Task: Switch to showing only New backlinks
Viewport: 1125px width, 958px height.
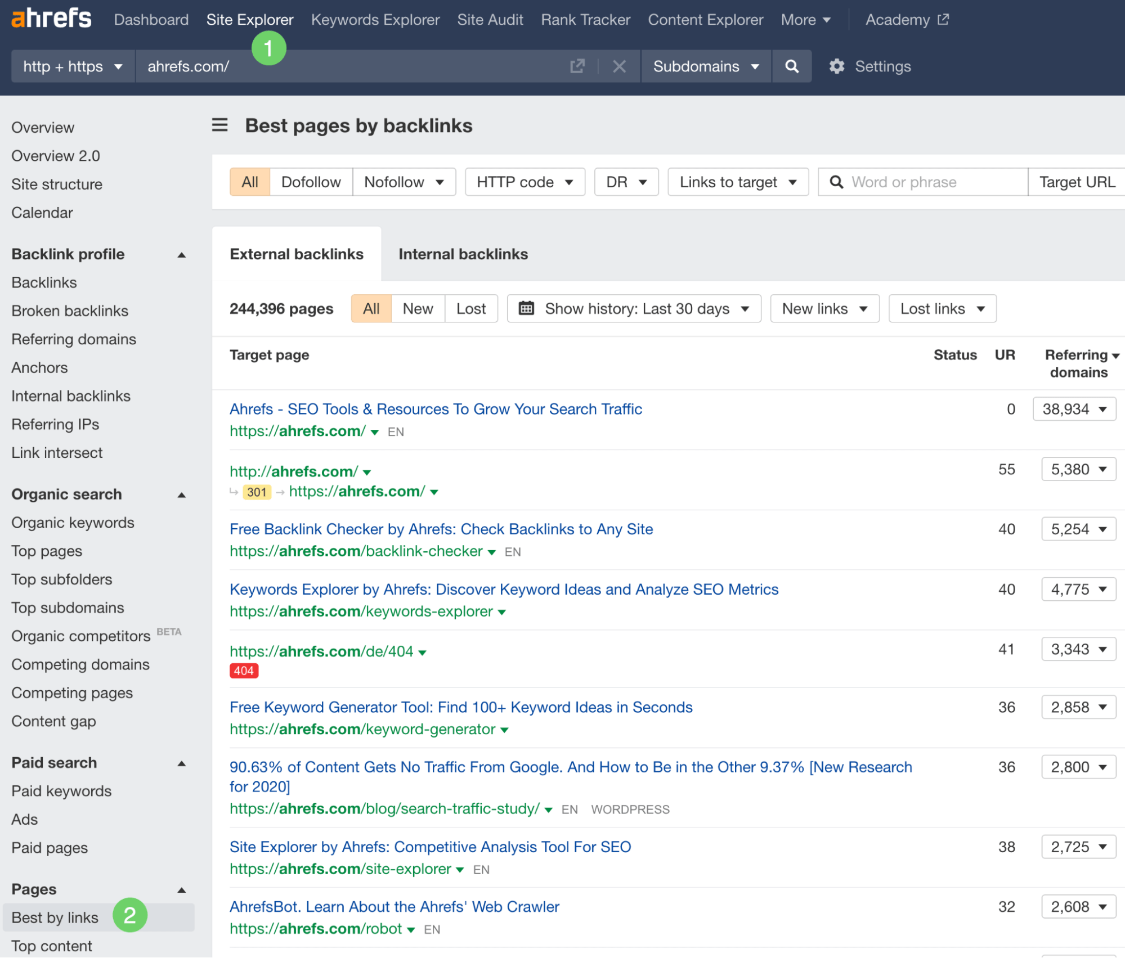Action: 417,308
